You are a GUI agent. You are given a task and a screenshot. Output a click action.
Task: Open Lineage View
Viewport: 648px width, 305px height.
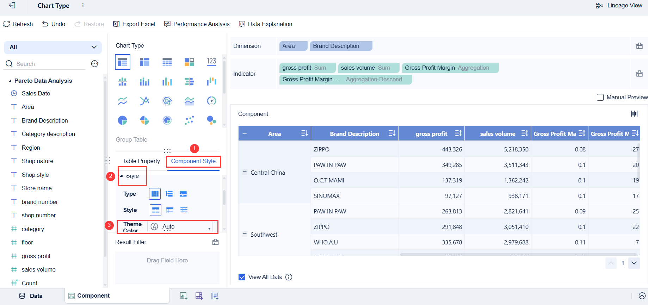click(619, 6)
